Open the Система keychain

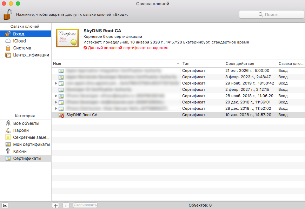click(x=26, y=48)
